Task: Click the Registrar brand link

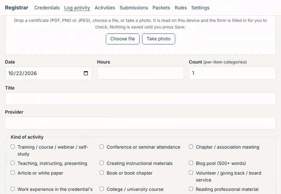Action: coord(17,8)
